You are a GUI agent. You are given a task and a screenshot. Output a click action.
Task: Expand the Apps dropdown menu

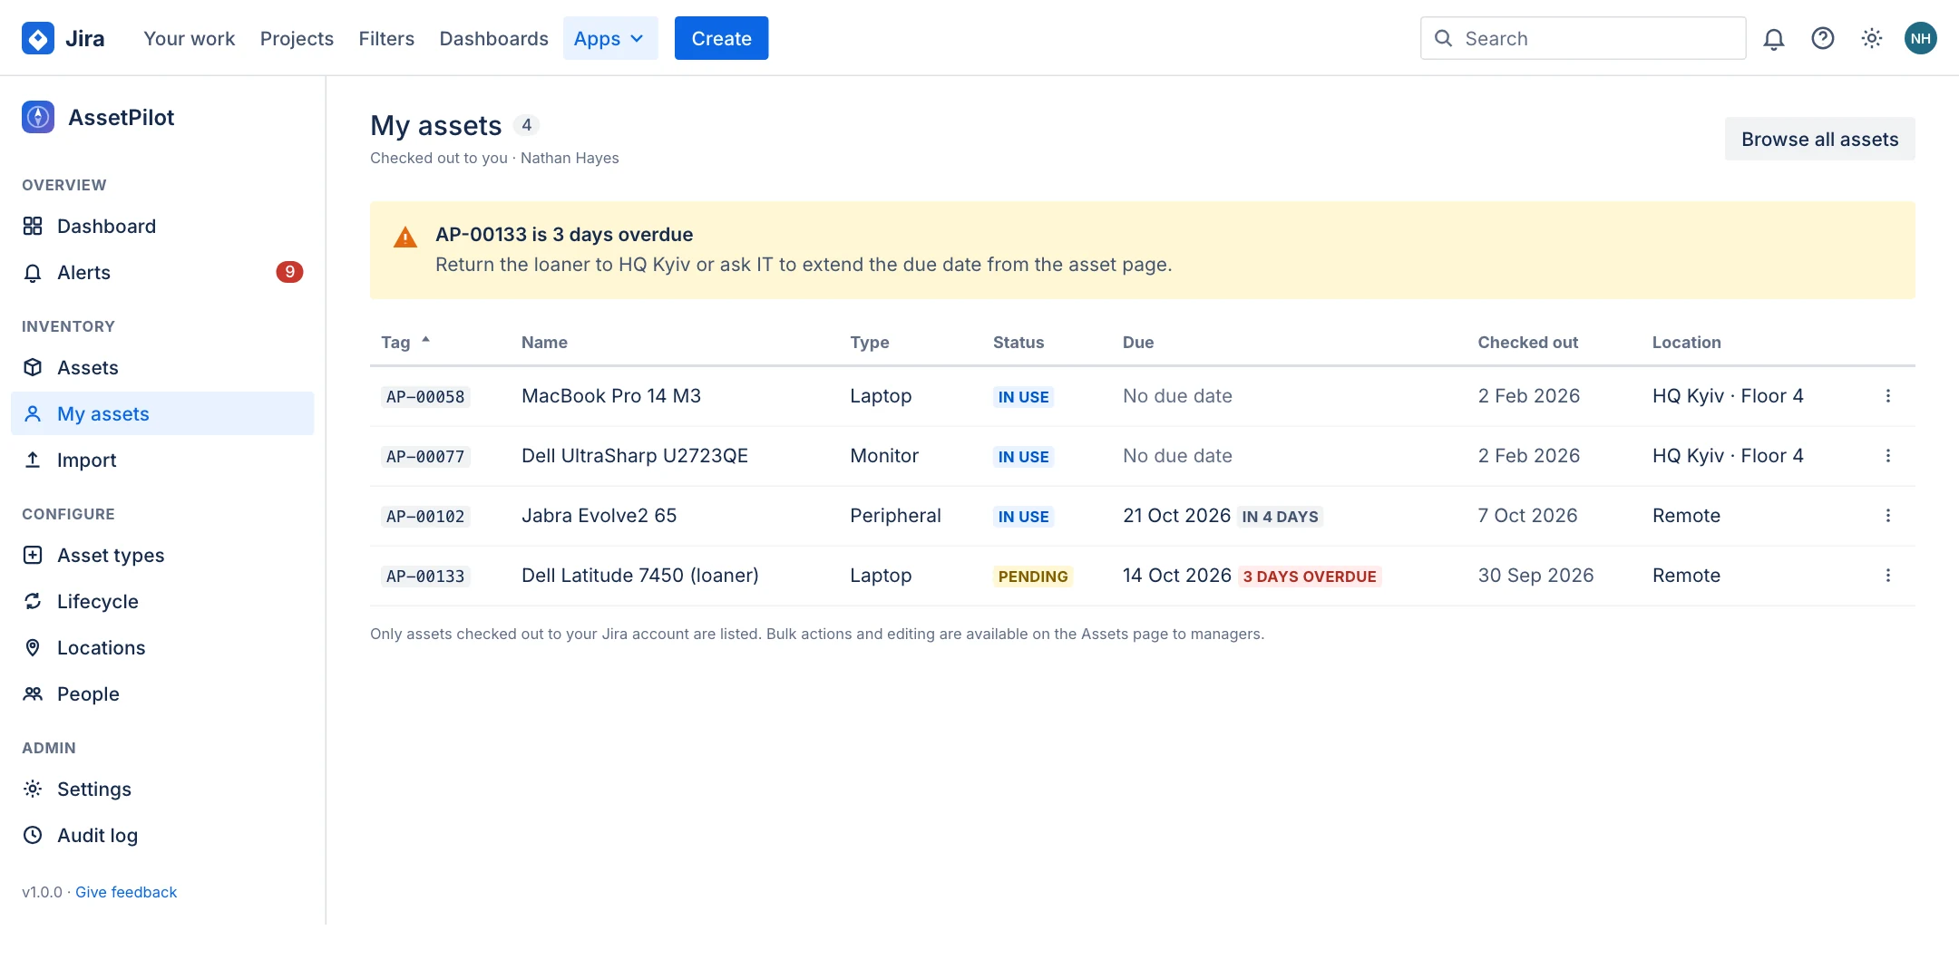(x=610, y=38)
